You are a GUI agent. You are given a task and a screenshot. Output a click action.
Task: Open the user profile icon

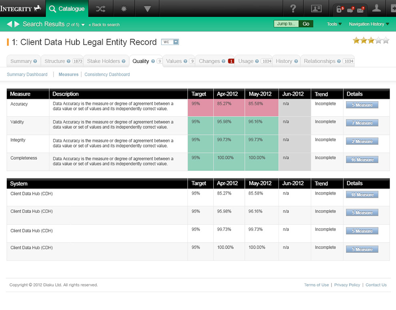tap(376, 8)
